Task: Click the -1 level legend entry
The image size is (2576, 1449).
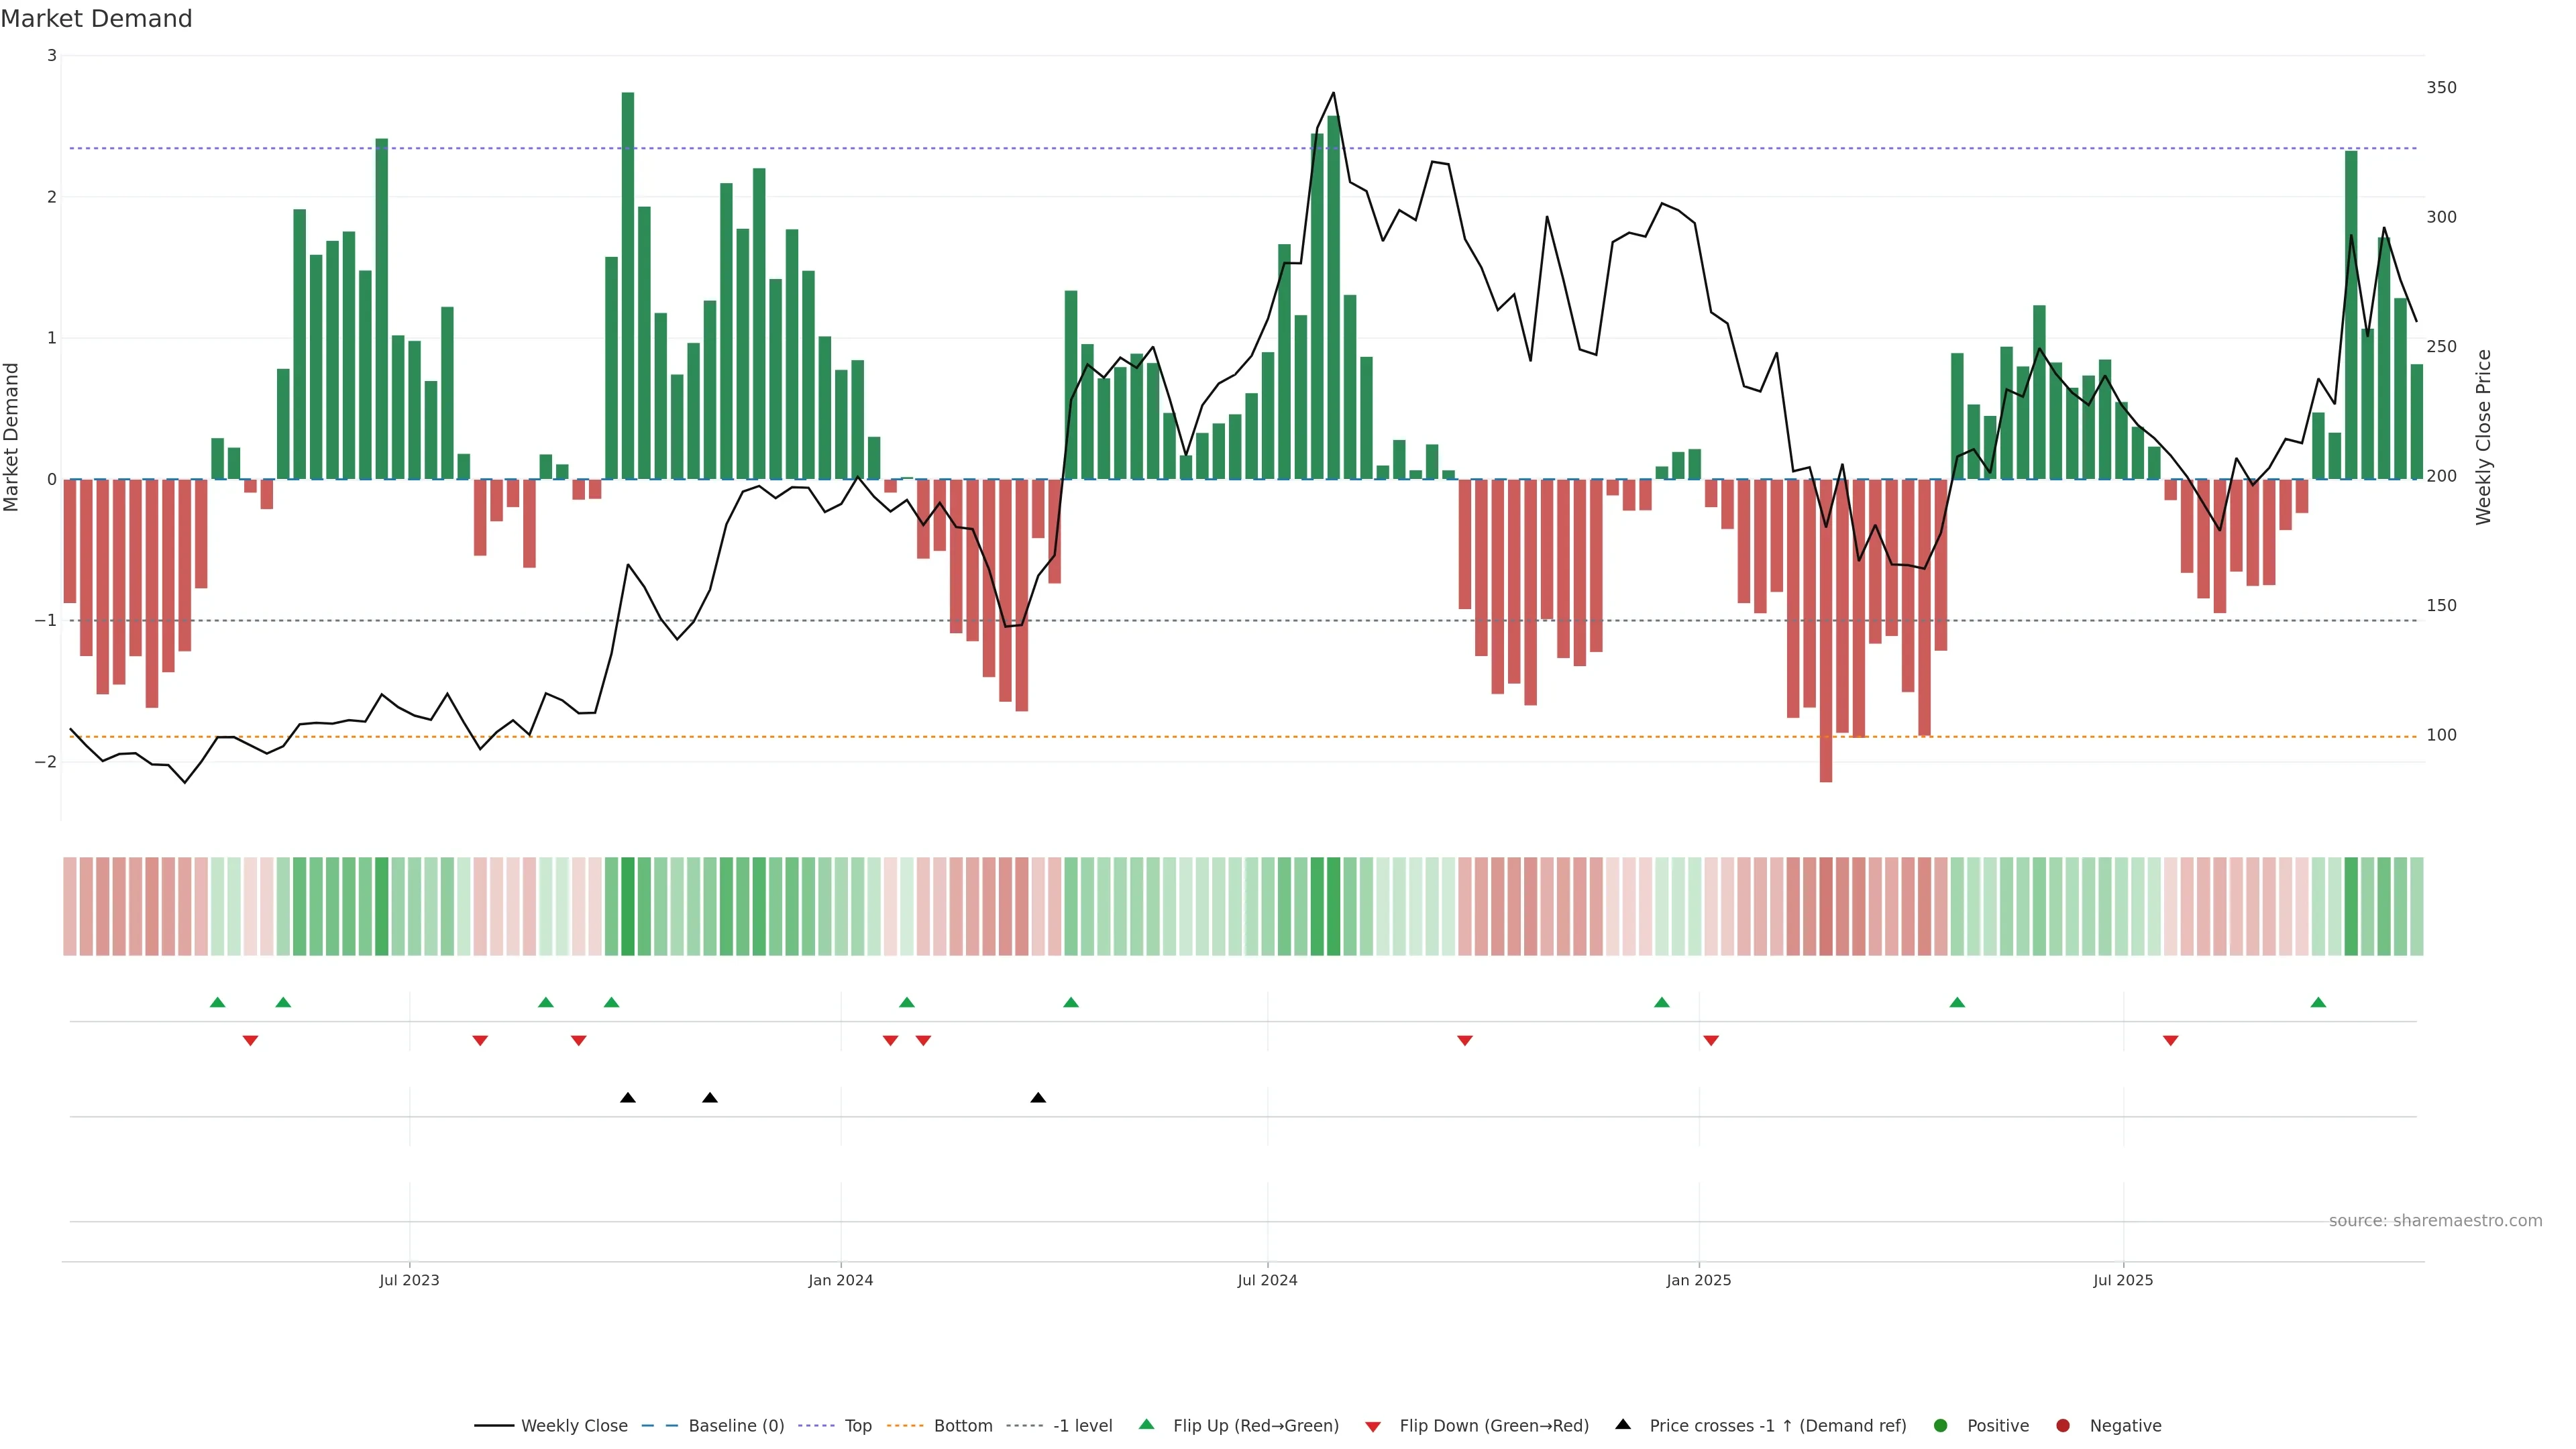Action: pos(1082,1425)
